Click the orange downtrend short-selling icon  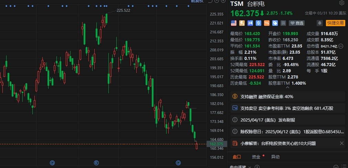[x=266, y=23]
